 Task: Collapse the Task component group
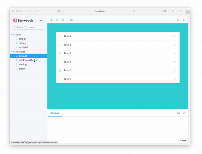[x=12, y=35]
